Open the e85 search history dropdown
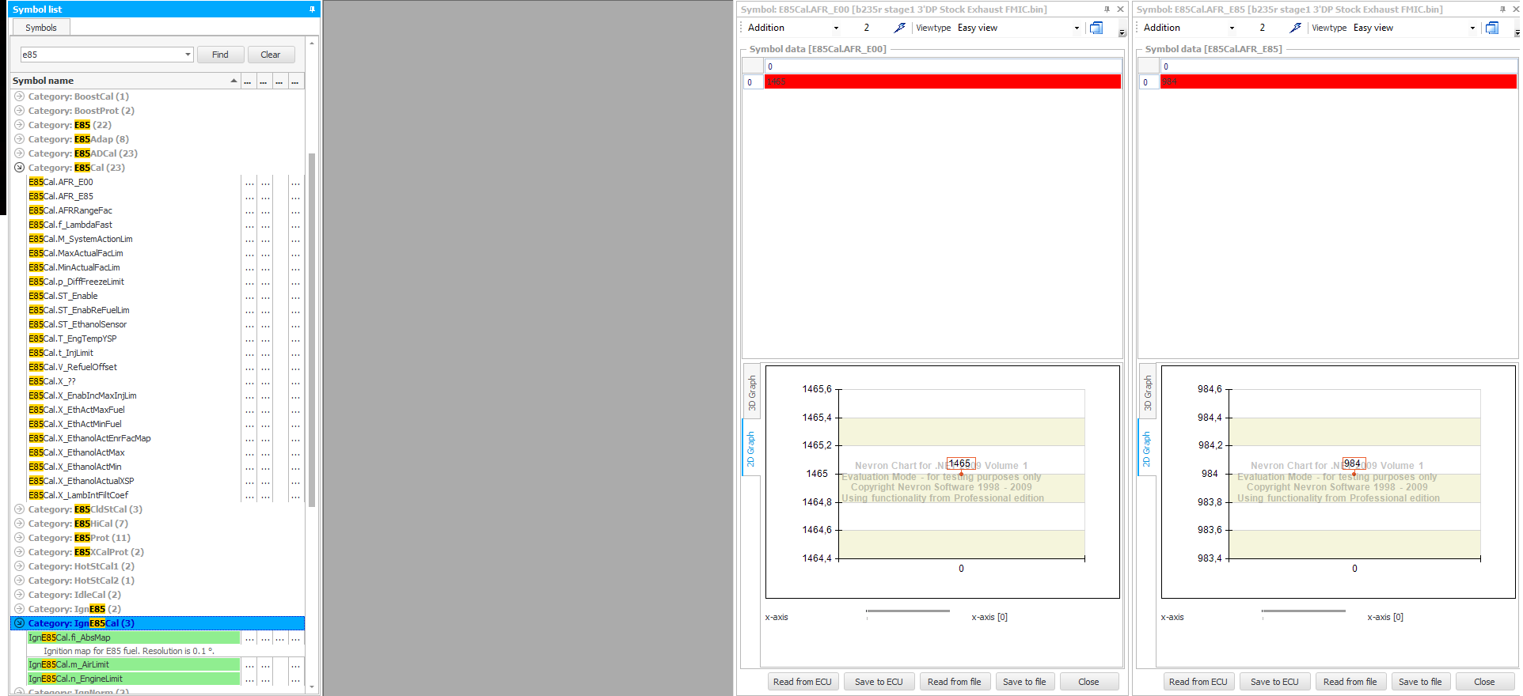1523x696 pixels. click(x=188, y=55)
